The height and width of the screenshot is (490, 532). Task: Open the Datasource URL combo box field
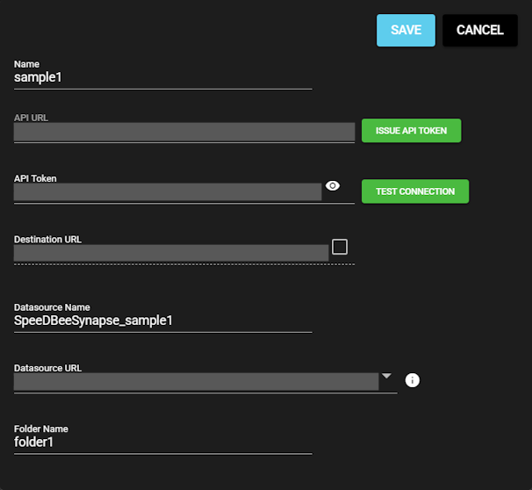(x=196, y=381)
